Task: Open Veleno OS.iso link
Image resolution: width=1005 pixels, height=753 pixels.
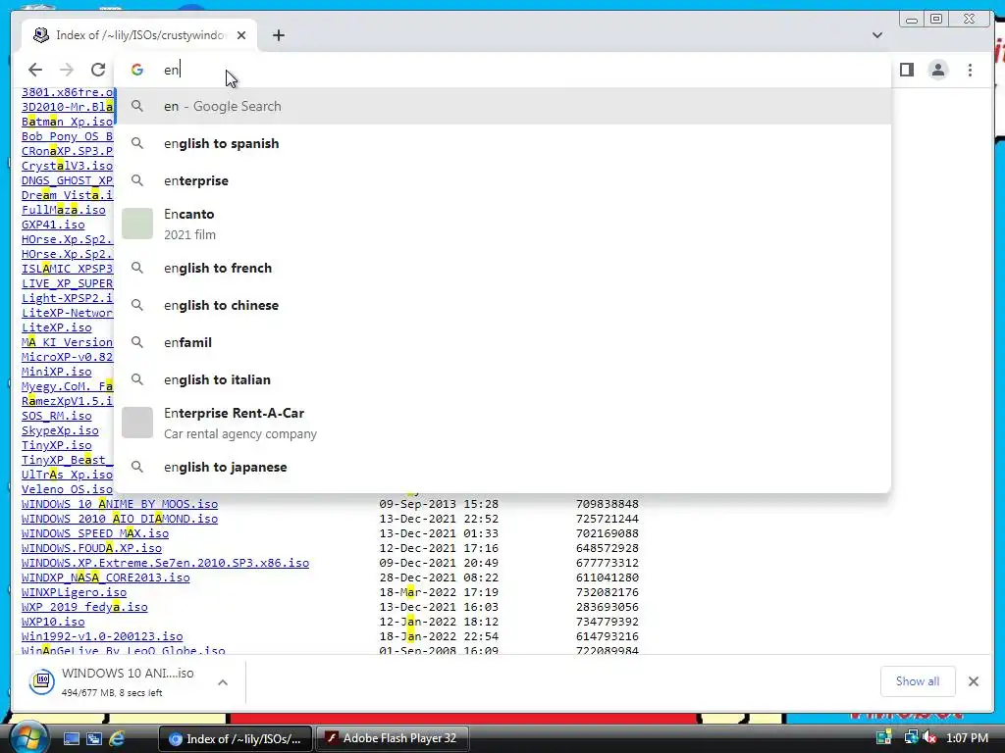Action: pyautogui.click(x=67, y=489)
